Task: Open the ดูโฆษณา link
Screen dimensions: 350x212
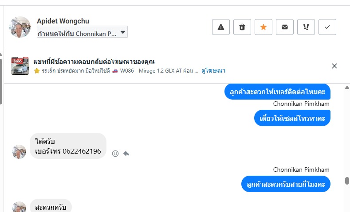Action: [x=213, y=70]
